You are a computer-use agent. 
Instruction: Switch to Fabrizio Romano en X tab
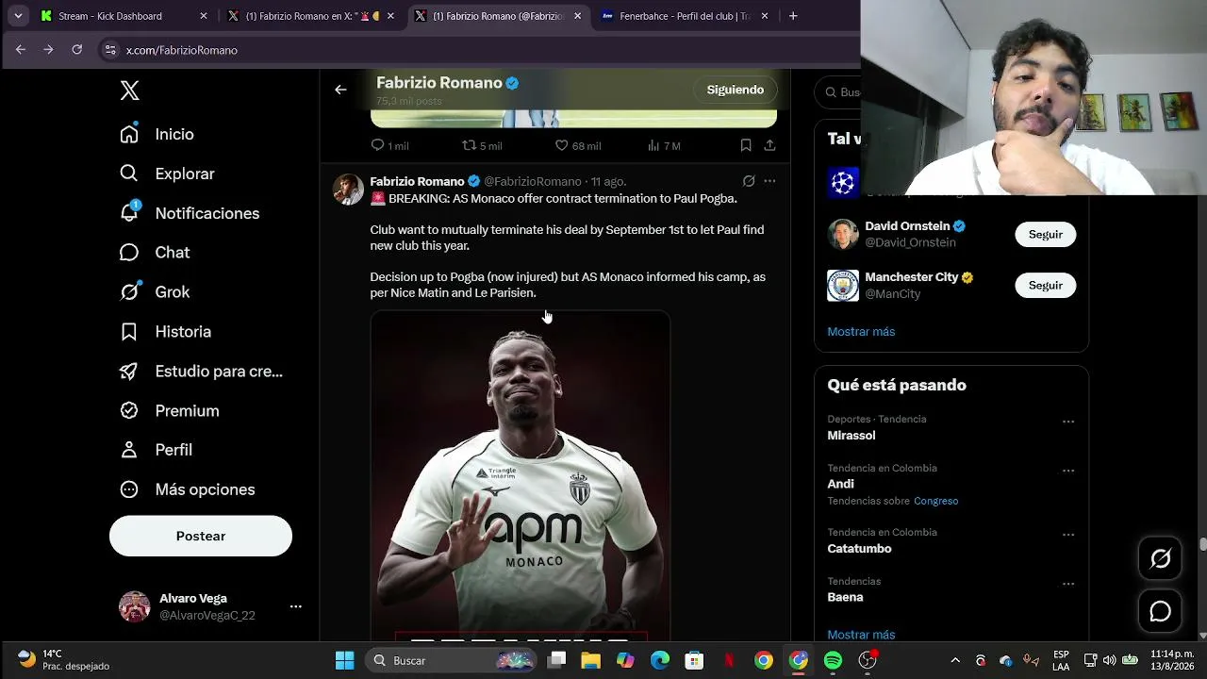point(310,16)
